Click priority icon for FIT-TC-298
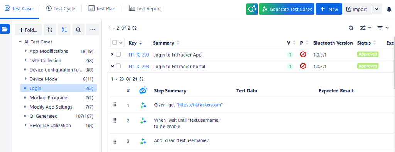This screenshot has width=395, height=152. pos(303,66)
